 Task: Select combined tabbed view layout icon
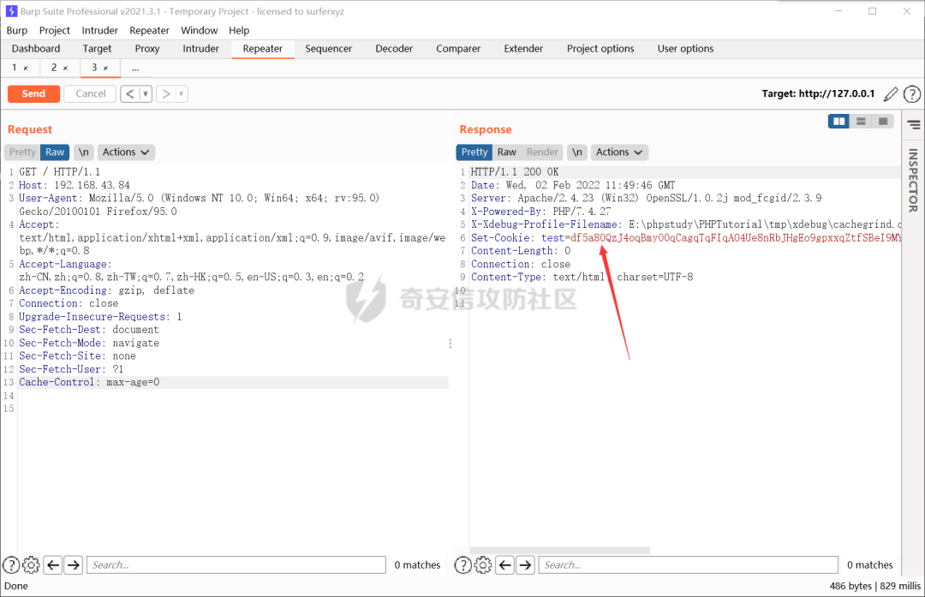883,122
